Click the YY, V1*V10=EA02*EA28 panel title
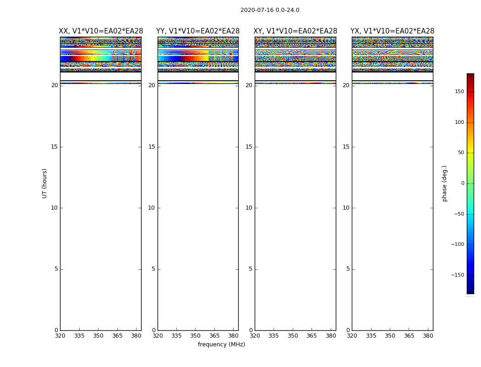The height and width of the screenshot is (367, 481). pos(198,31)
